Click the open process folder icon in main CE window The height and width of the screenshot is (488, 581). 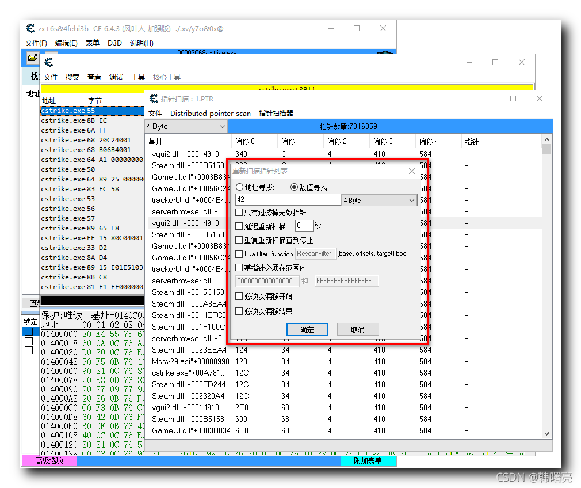click(x=32, y=58)
